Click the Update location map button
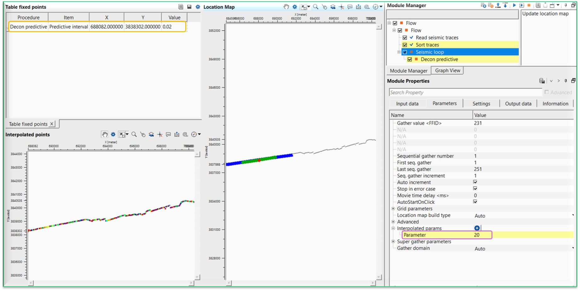Screen dimensions: 580x291 click(x=545, y=14)
